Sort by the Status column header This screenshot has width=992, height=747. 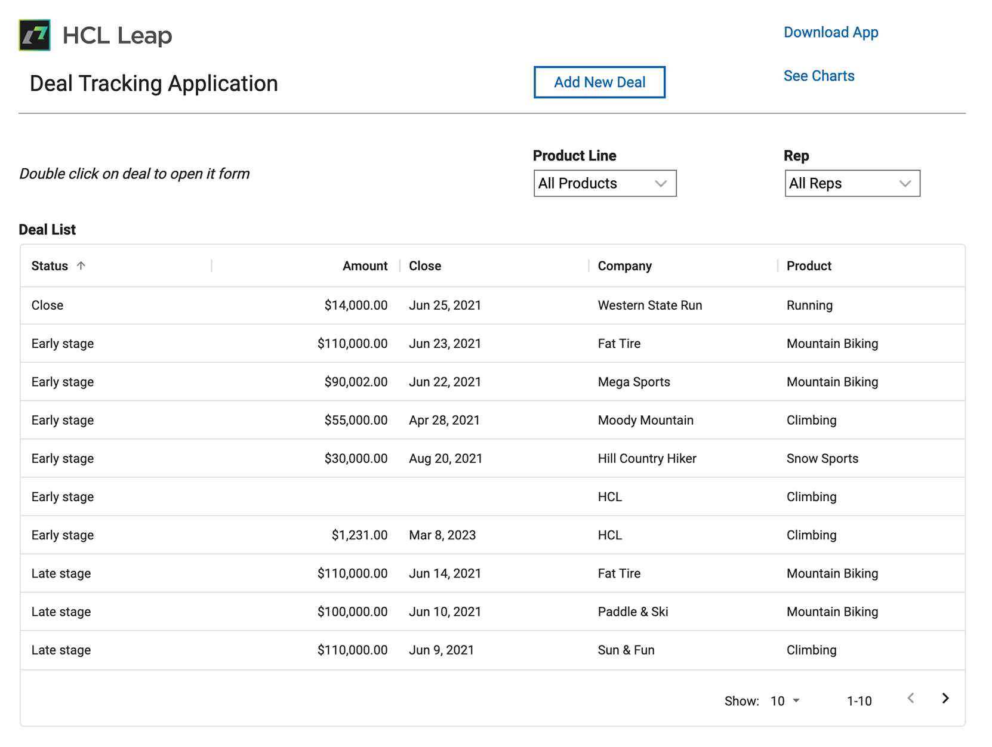[x=50, y=266]
